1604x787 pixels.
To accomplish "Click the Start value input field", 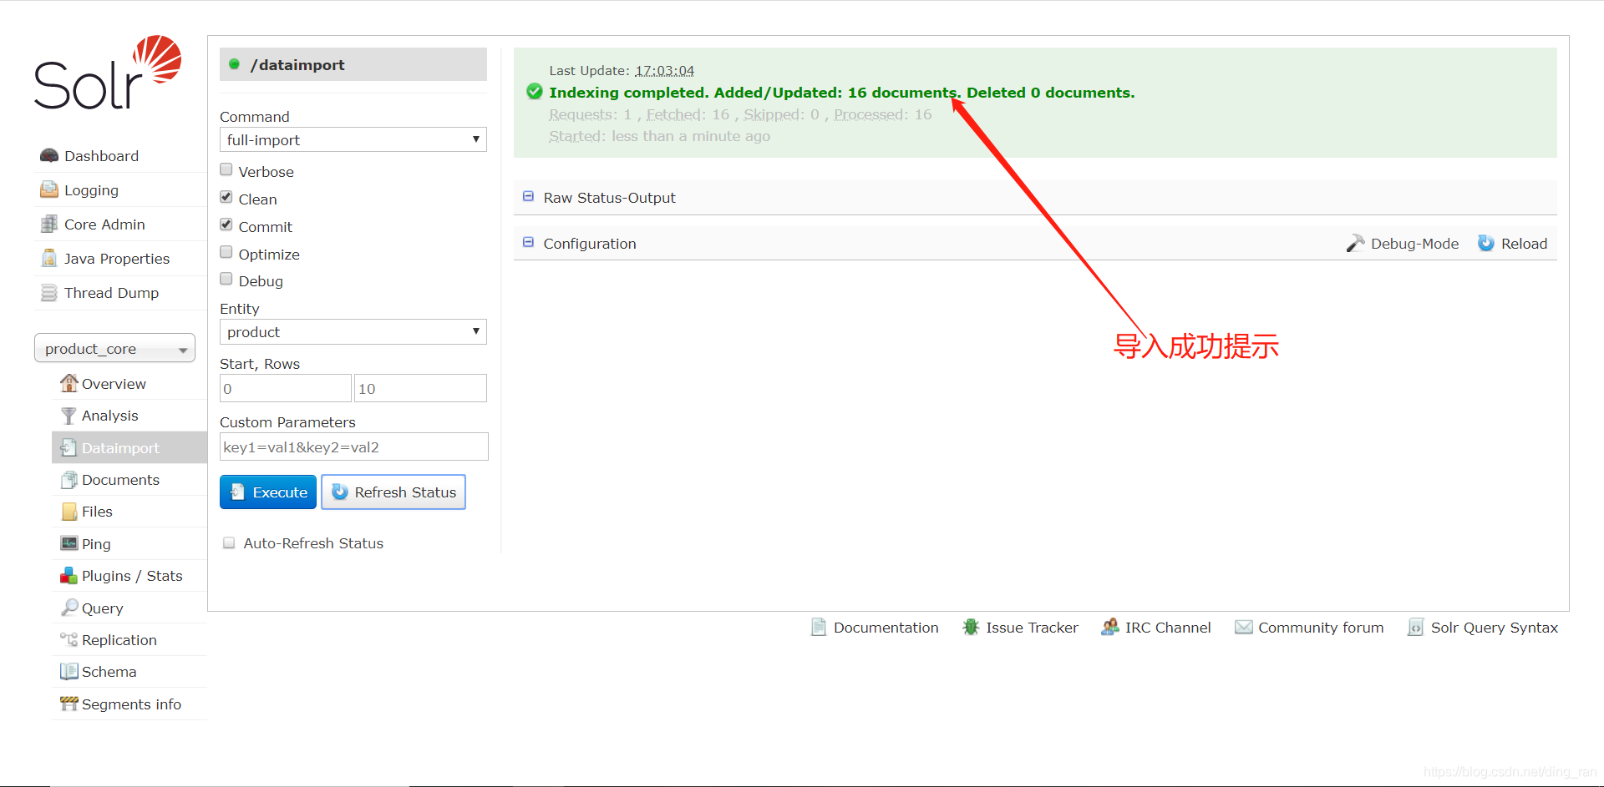I will (x=286, y=388).
